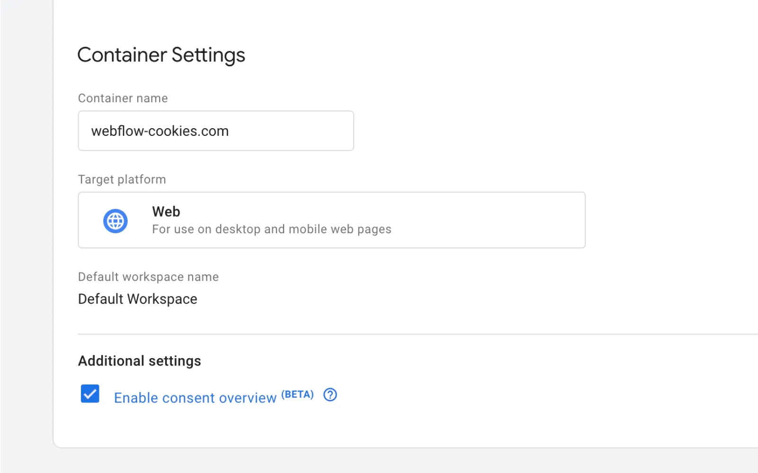Click the Container name input field
This screenshot has height=473, width=758.
[216, 131]
